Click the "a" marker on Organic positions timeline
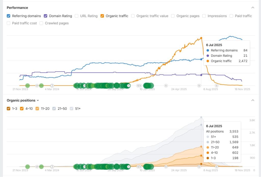261x177 pixels. click(37, 167)
